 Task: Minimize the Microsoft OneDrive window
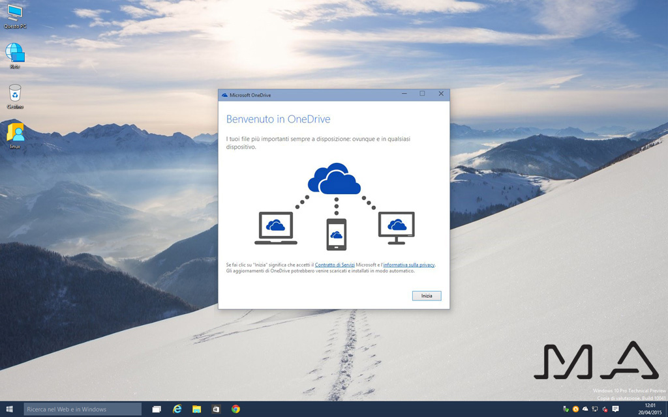404,94
